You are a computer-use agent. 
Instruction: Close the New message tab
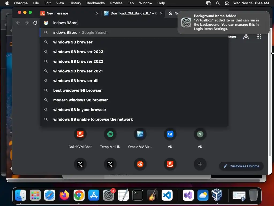pos(97,13)
